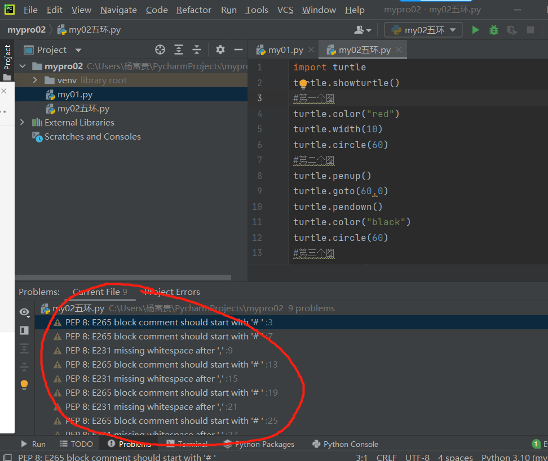The width and height of the screenshot is (548, 461).
Task: Switch to Project Errors tab
Action: point(172,292)
